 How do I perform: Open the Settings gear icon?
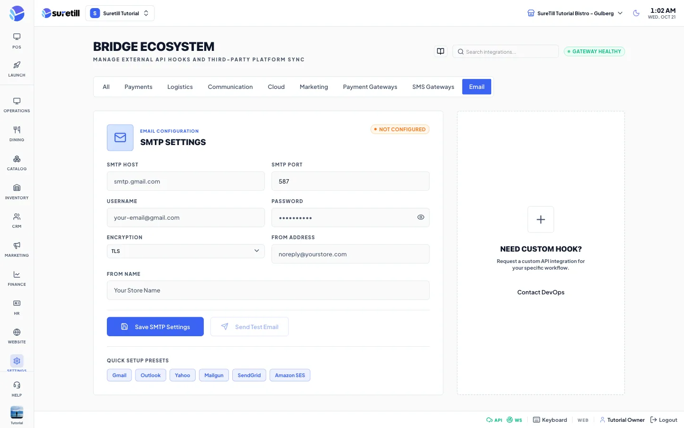(17, 361)
